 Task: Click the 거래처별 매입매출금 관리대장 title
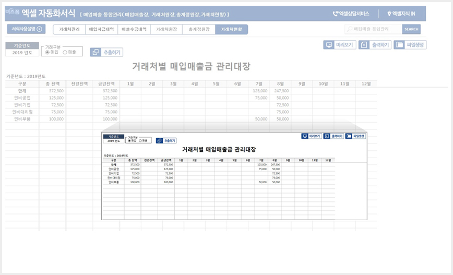click(x=191, y=66)
